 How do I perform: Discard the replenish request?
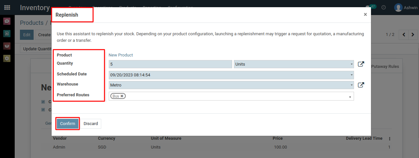pyautogui.click(x=91, y=124)
